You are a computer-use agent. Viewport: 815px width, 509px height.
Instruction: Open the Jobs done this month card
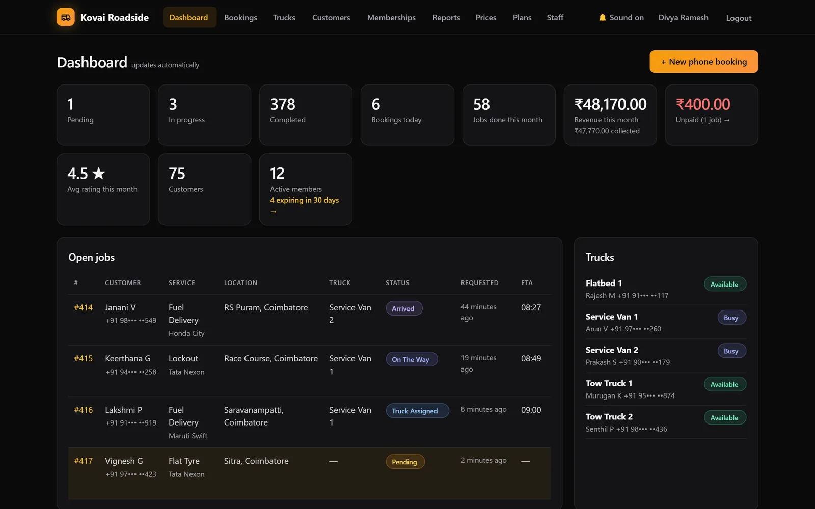click(509, 115)
